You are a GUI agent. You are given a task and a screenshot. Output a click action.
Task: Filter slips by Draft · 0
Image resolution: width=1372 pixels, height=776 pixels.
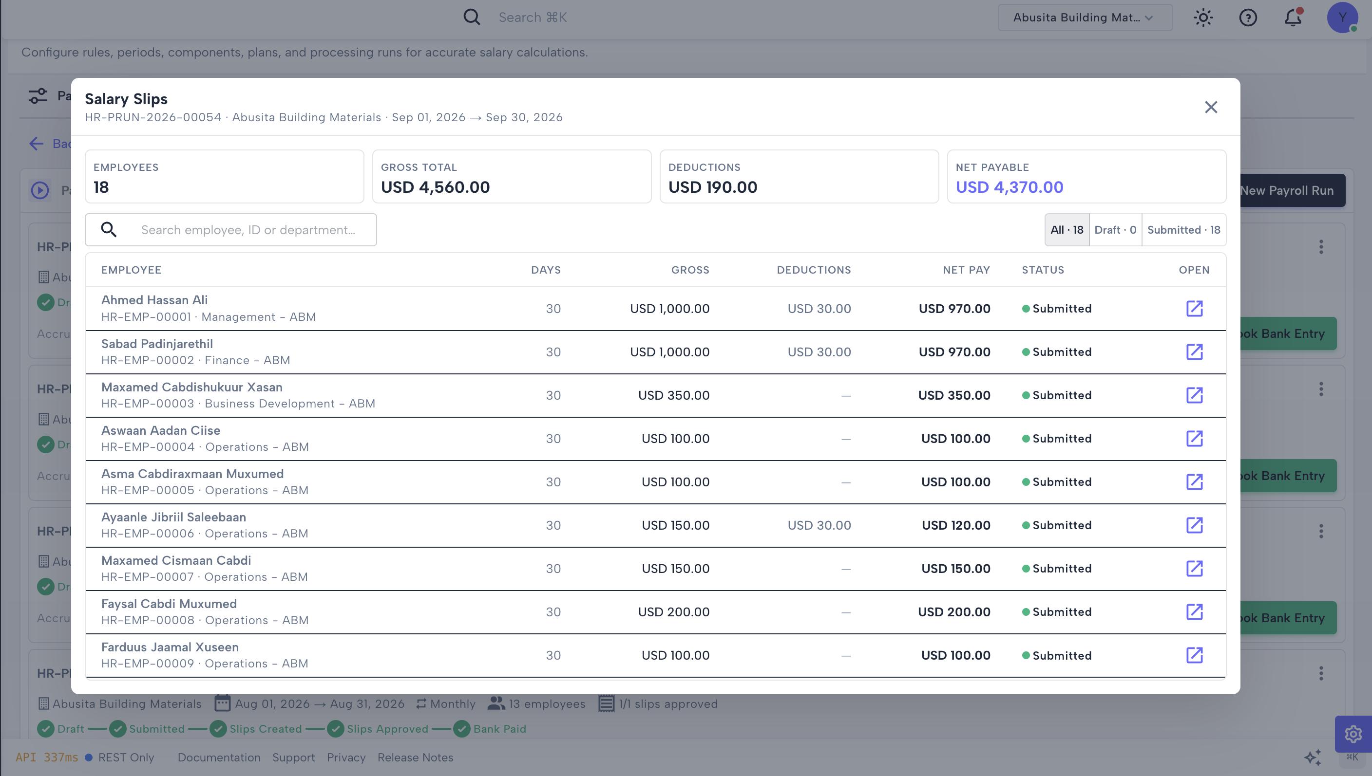point(1115,230)
